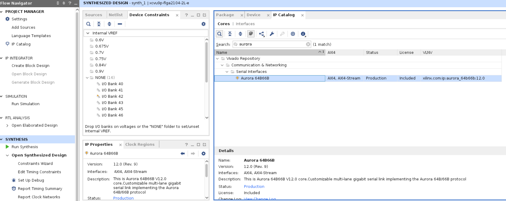Open Edit Timing Constraints
The image size is (506, 201).
tap(39, 172)
